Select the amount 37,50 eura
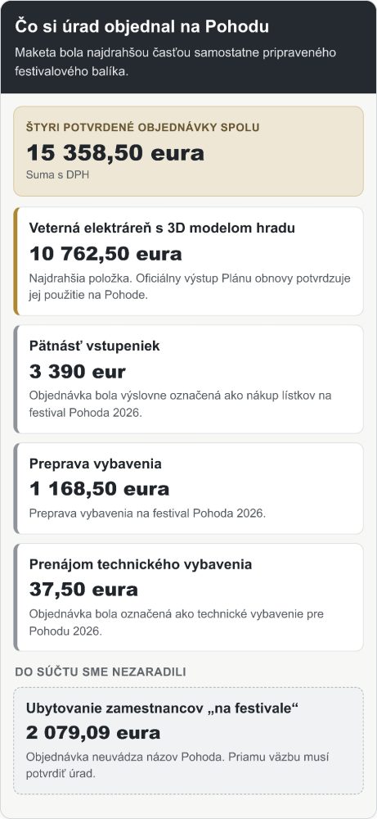Screen dimensions: 377x819 [x=83, y=590]
